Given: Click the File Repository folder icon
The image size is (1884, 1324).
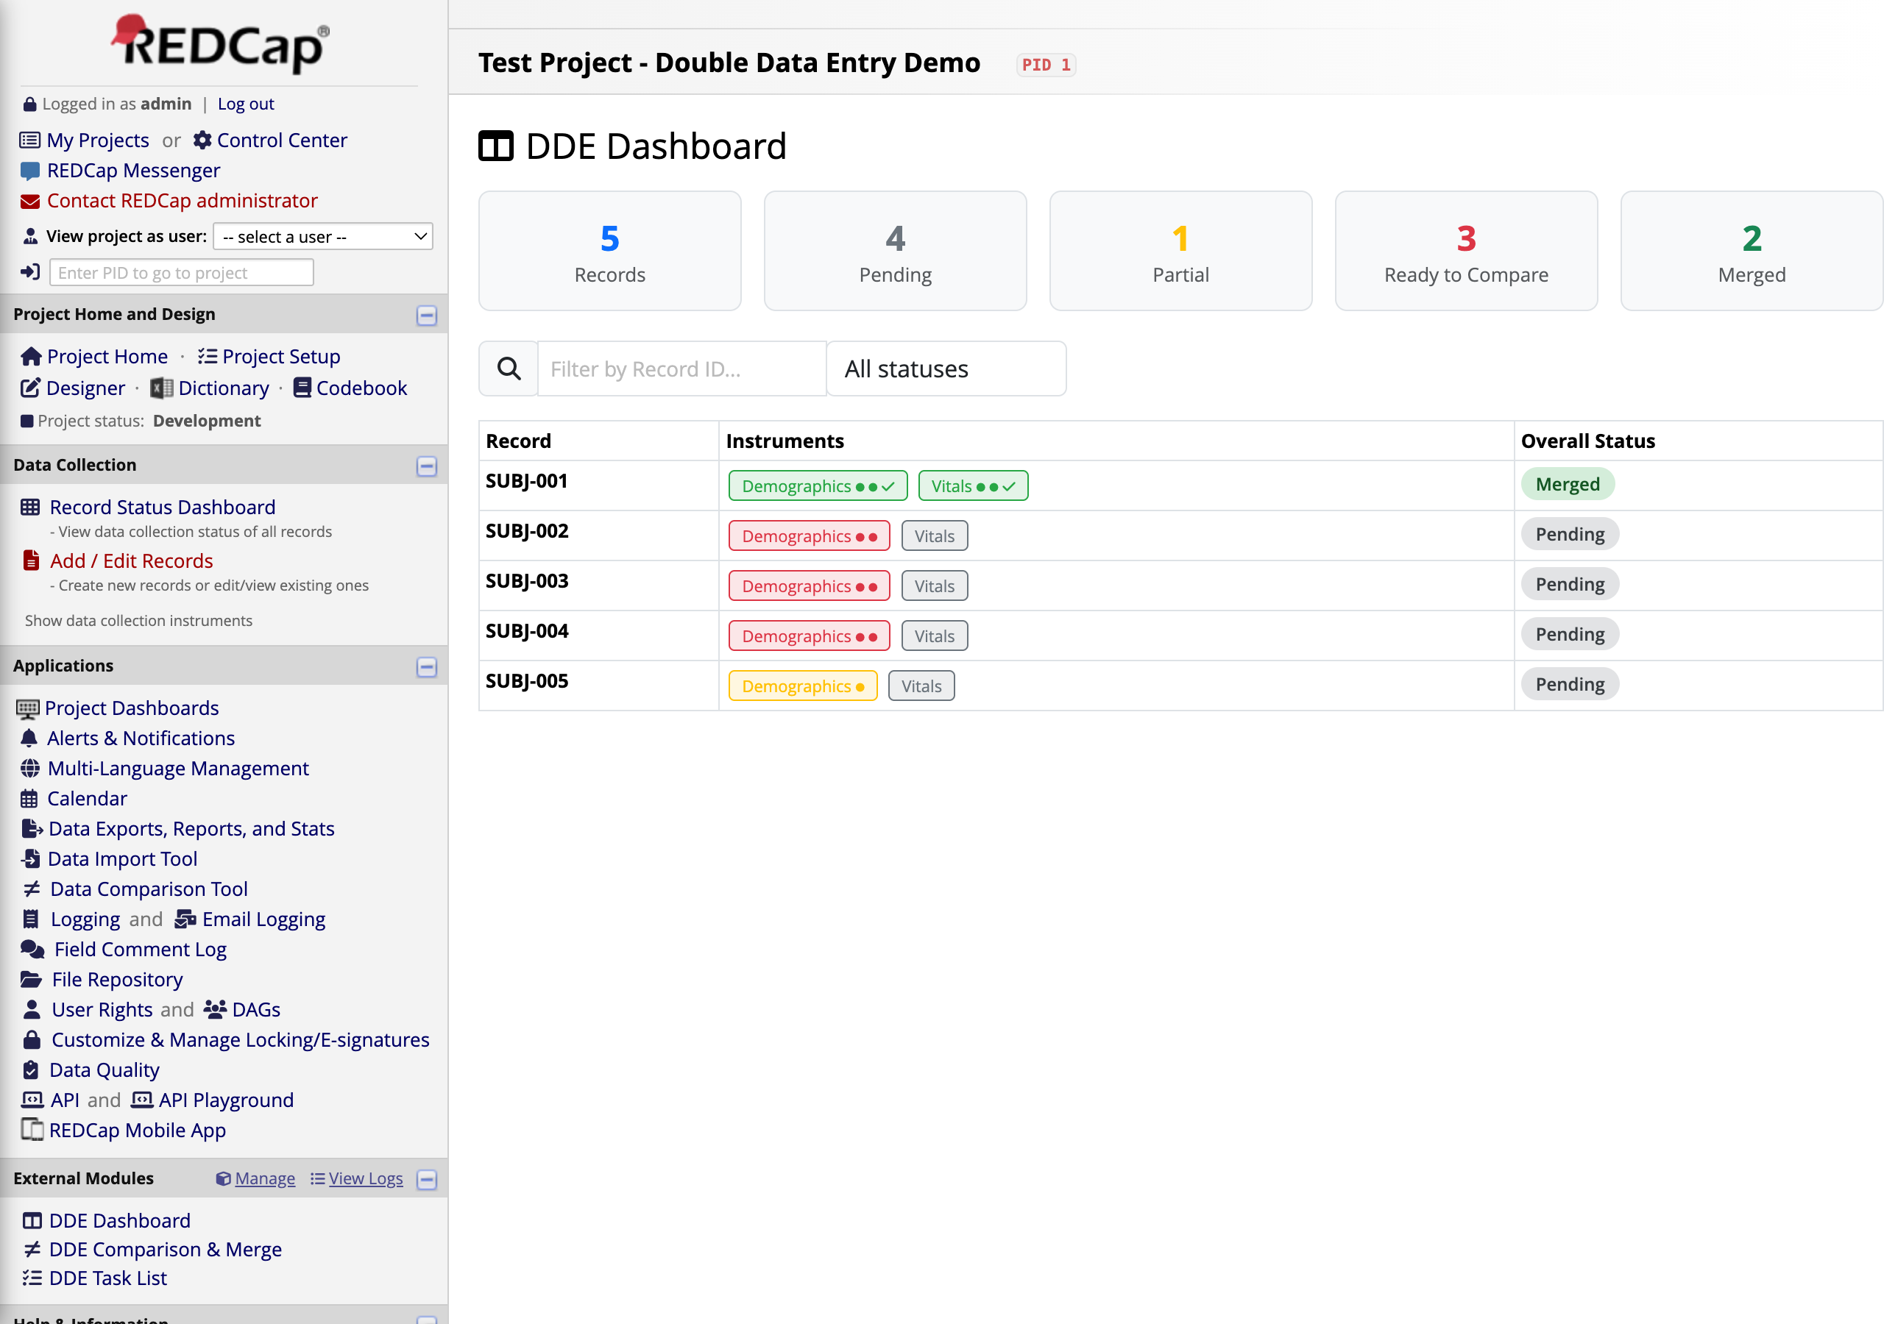Looking at the screenshot, I should click(31, 978).
